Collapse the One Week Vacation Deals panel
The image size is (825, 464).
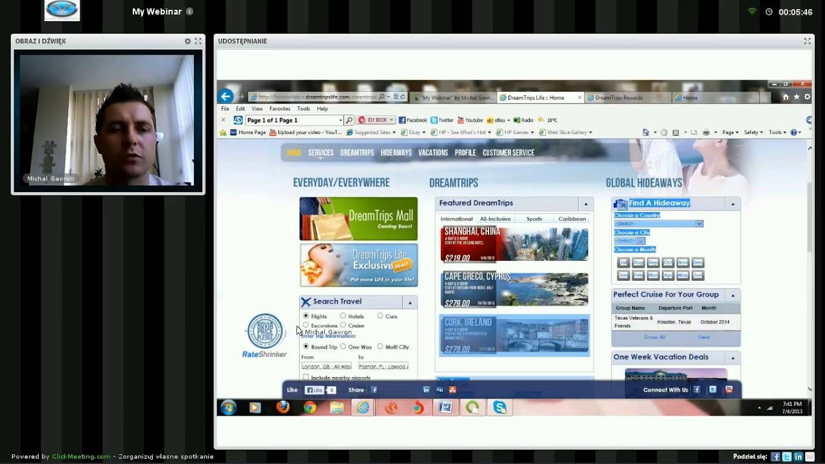coord(733,358)
